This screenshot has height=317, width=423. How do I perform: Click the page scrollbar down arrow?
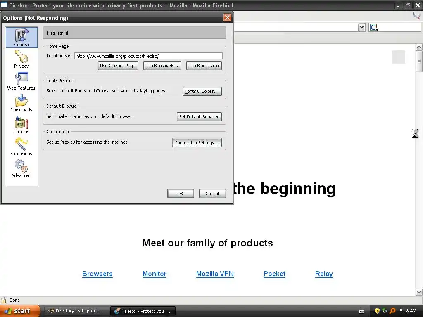(x=419, y=292)
